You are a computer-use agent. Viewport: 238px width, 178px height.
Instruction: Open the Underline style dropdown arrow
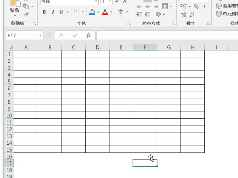click(67, 12)
